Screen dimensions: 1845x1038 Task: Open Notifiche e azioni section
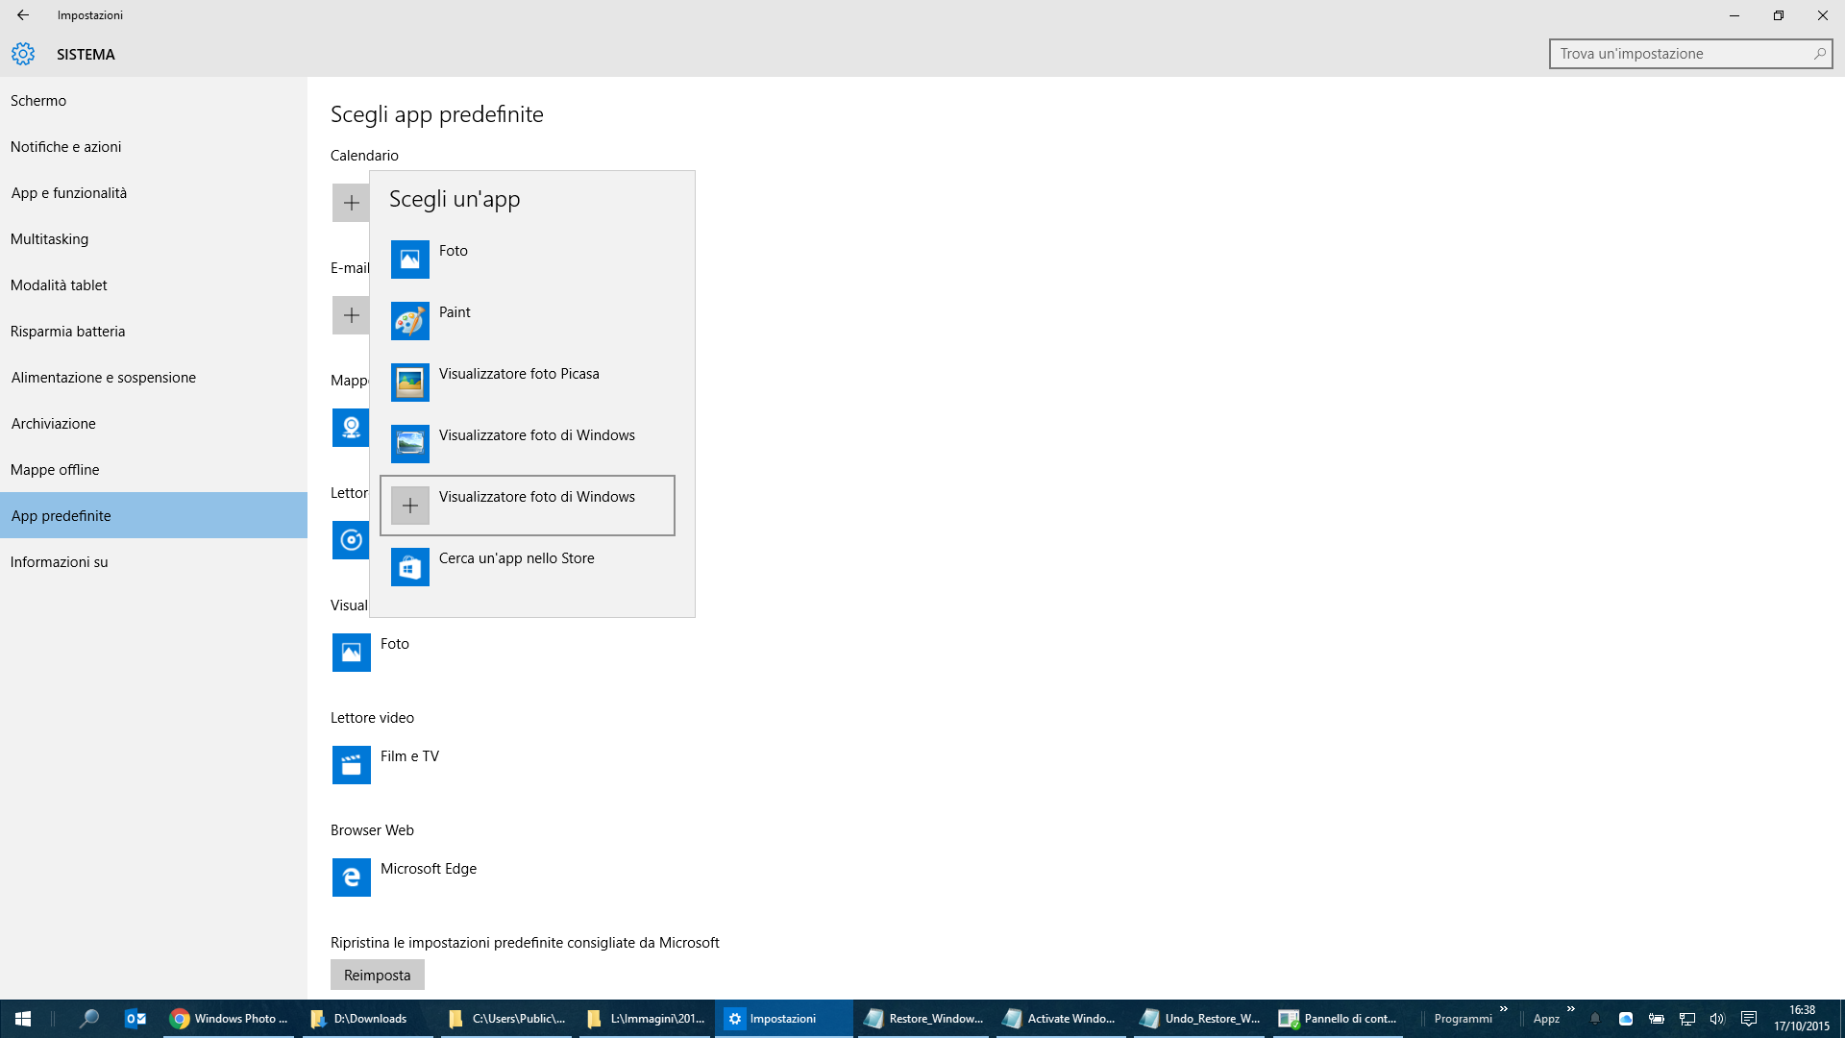tap(154, 147)
